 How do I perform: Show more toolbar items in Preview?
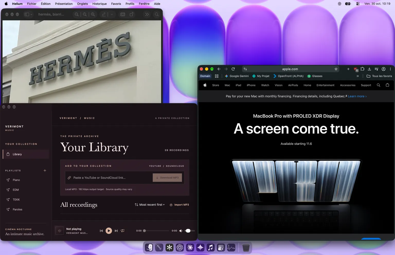[147, 14]
